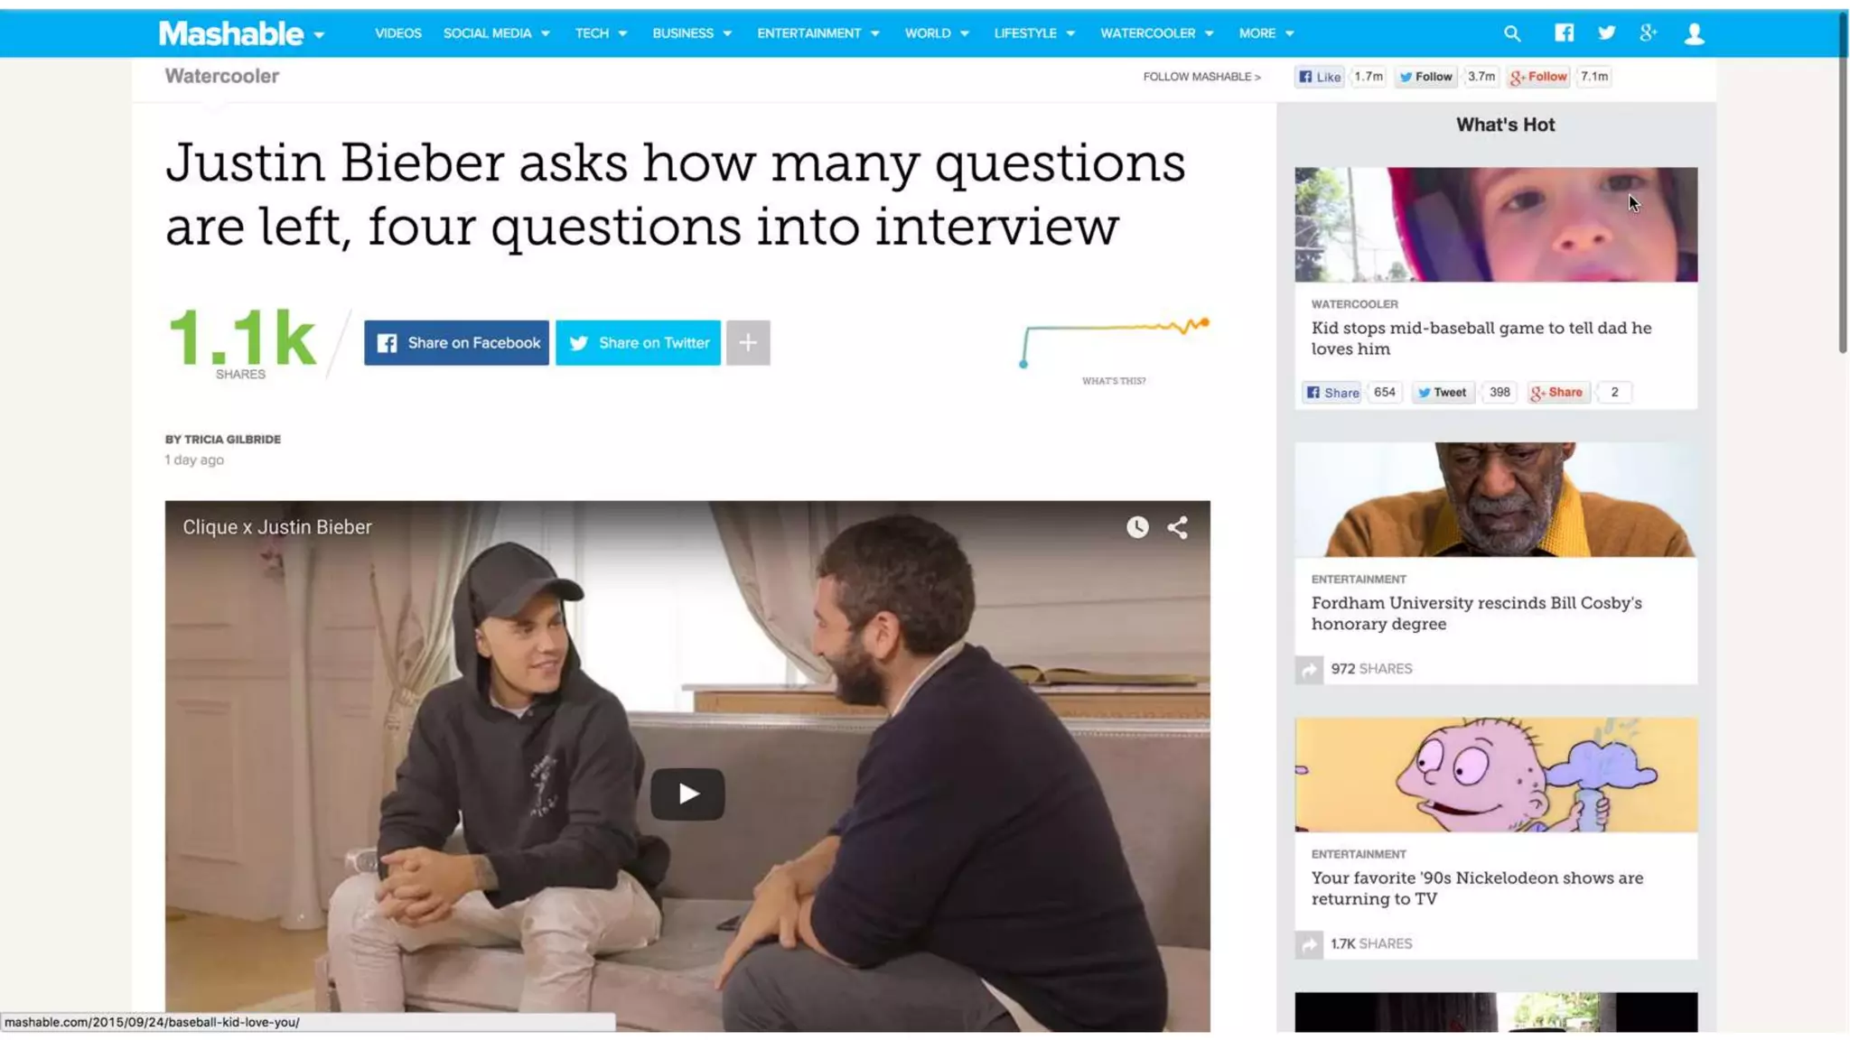The image size is (1850, 1040).
Task: Play the Clique x Justin Bieber video
Action: pos(687,794)
